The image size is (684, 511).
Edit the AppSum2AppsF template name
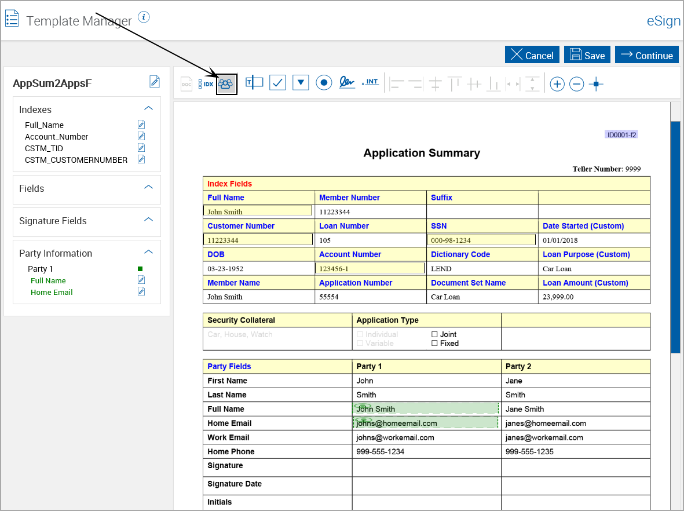point(155,82)
